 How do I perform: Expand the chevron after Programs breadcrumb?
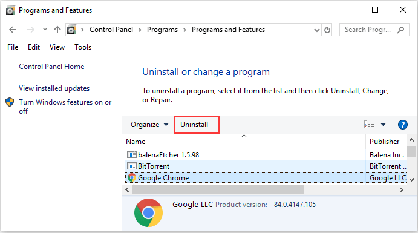coord(185,30)
